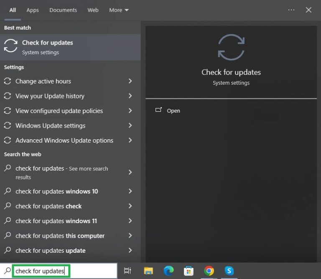Launch Google Chrome from the taskbar

coord(209,271)
